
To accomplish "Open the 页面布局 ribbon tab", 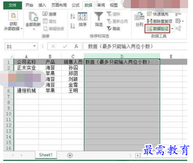I will tap(59, 5).
